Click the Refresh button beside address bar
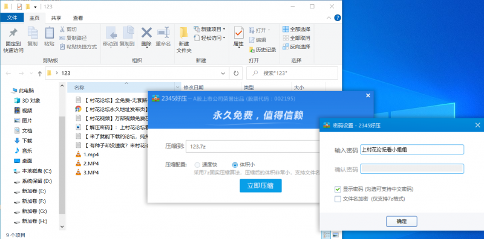Image resolution: width=484 pixels, height=239 pixels. 236,73
